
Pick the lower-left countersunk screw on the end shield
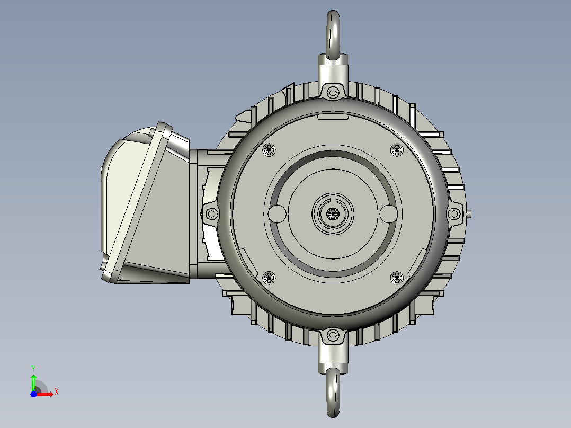coord(269,278)
